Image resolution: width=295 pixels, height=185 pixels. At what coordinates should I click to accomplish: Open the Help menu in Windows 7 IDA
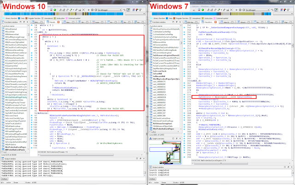pyautogui.click(x=213, y=6)
